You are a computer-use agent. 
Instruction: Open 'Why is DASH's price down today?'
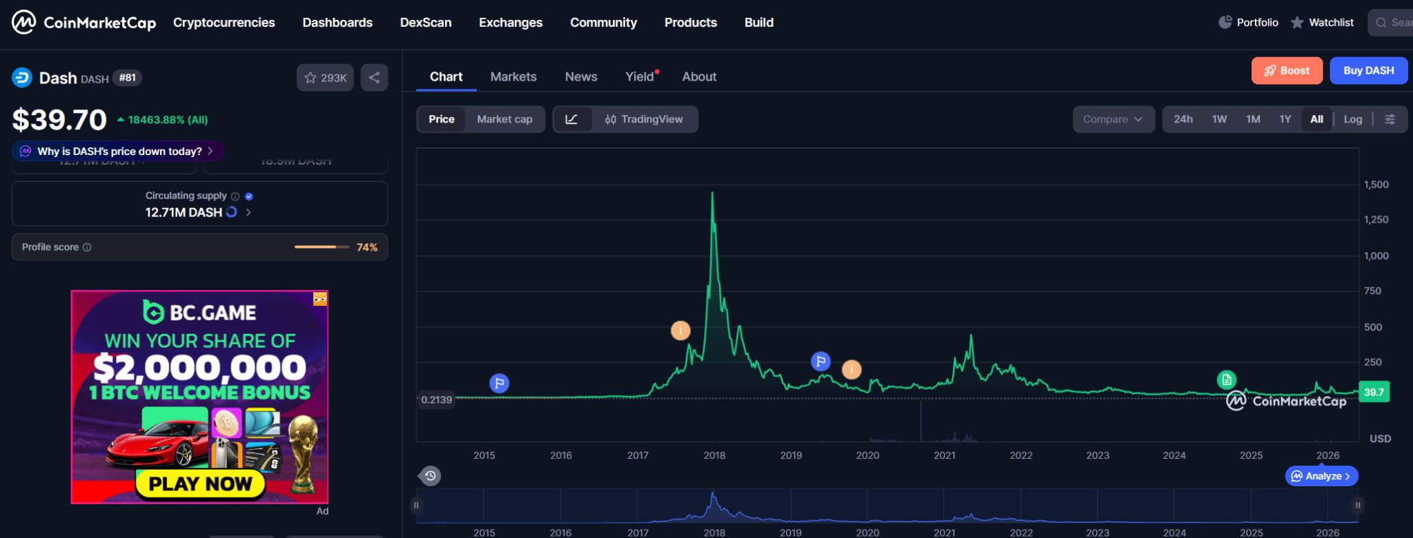117,151
